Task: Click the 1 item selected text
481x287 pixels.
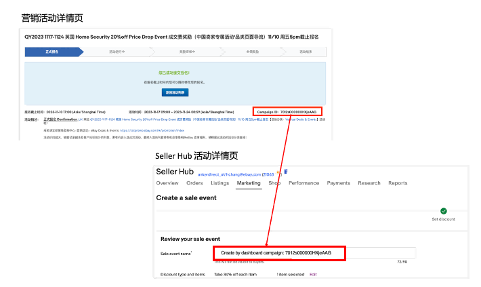Action: click(x=290, y=274)
